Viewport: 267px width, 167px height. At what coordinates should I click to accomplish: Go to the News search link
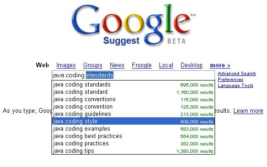117,65
